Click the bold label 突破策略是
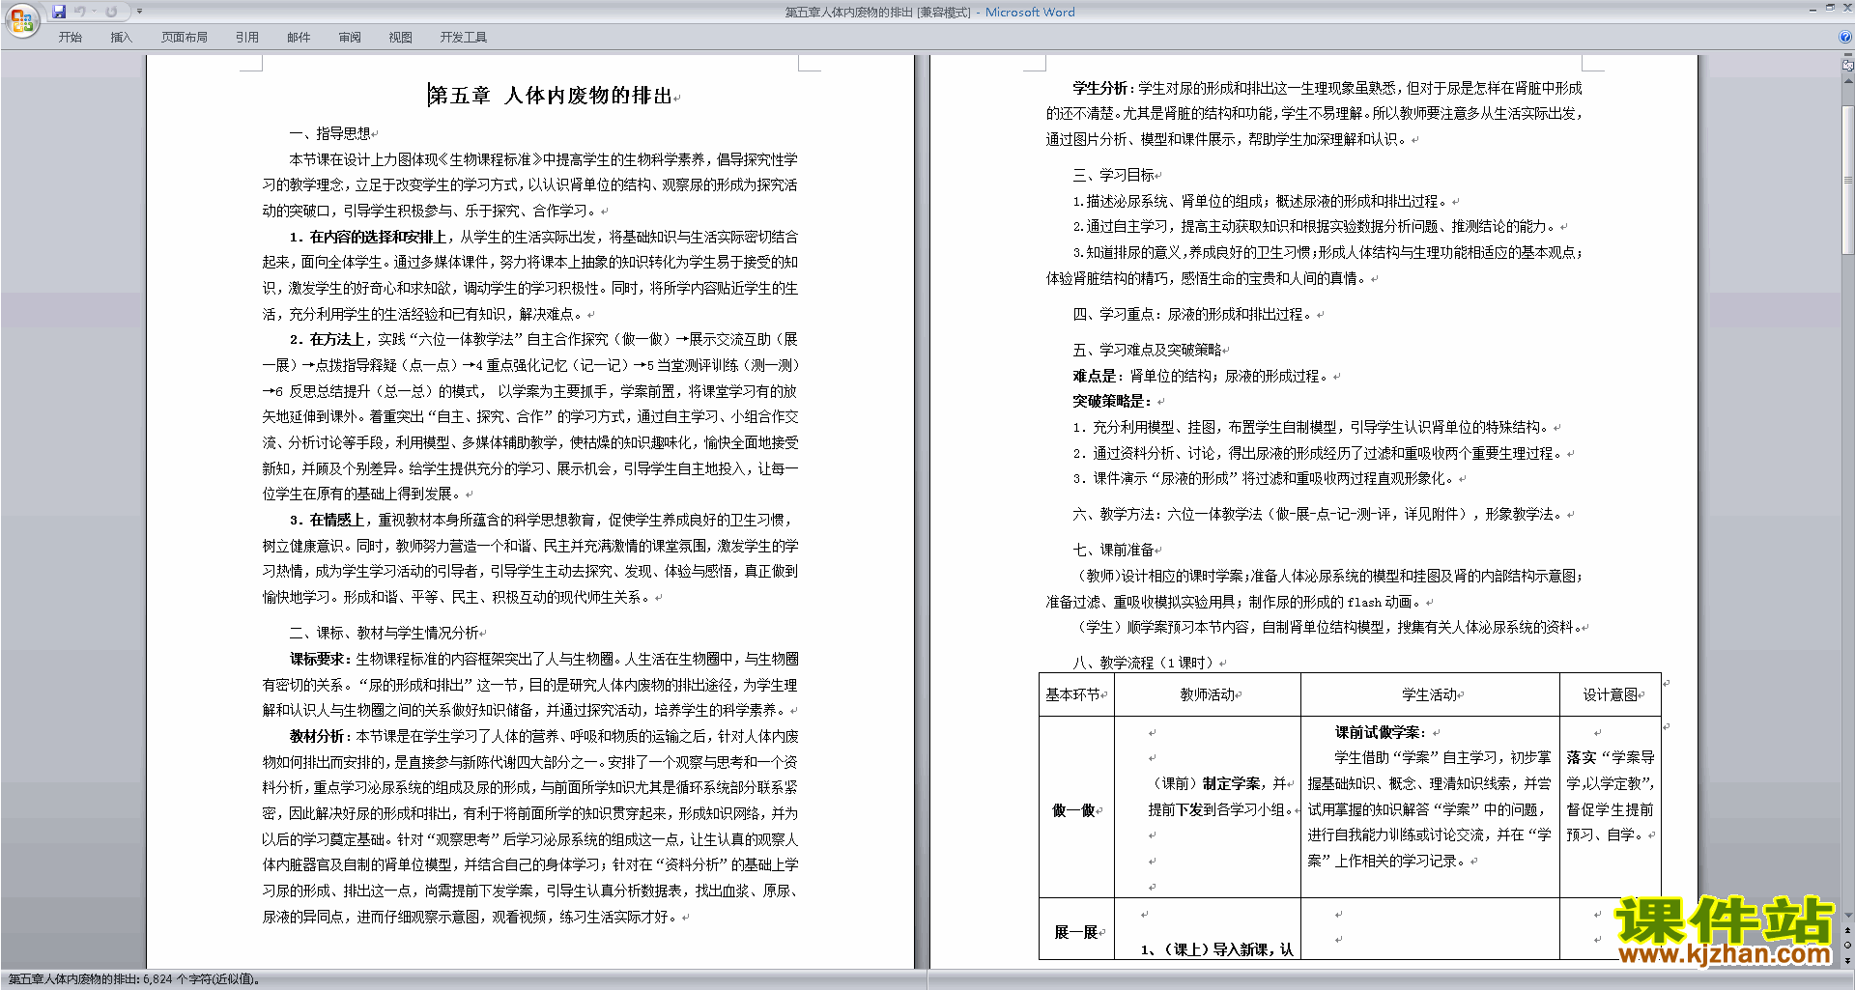The width and height of the screenshot is (1855, 990). tap(1111, 401)
